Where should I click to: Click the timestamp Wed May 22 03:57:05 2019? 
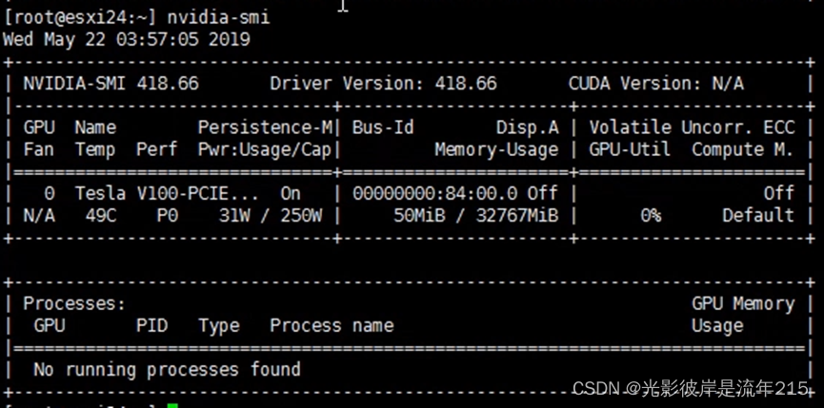point(127,39)
